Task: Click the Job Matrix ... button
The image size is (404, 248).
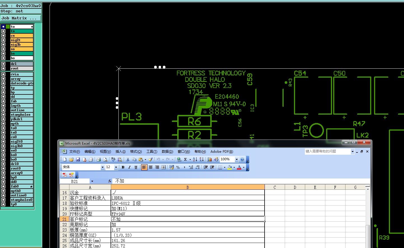Action: coord(21,18)
